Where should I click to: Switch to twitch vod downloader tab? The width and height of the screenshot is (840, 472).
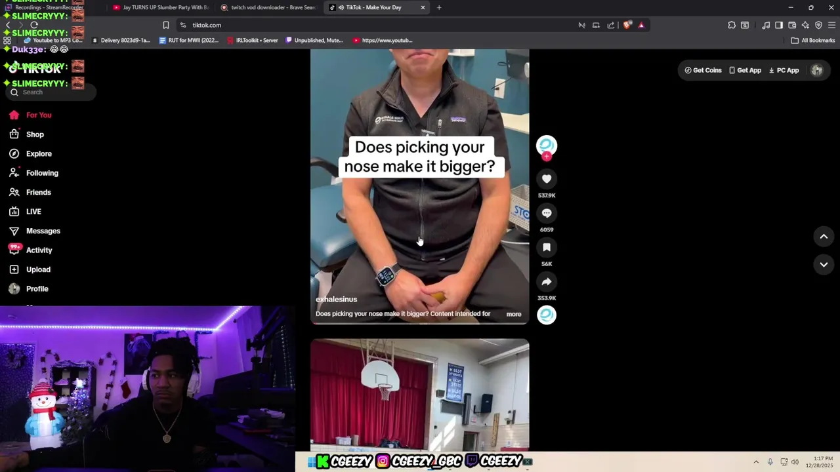(268, 7)
